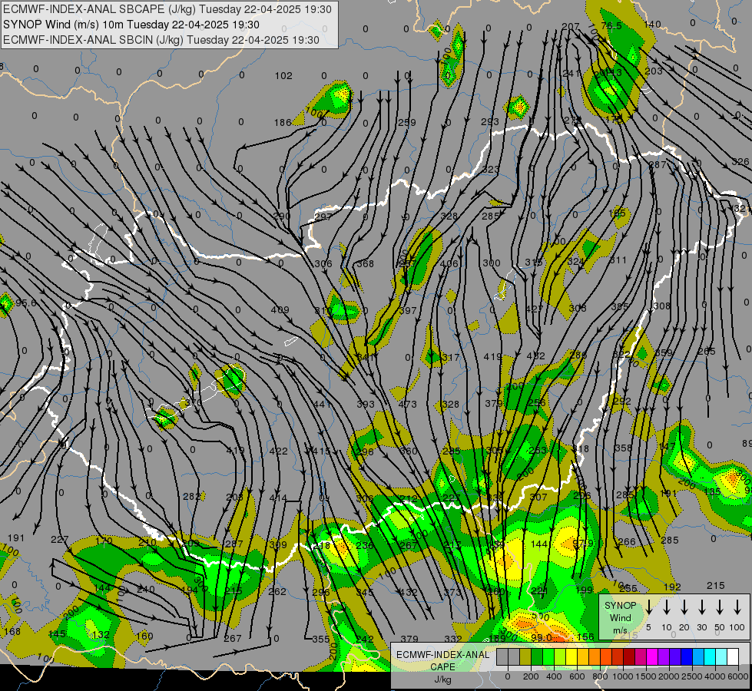Viewport: 752px width, 691px height.
Task: Select the amber CAPE legend swatch
Action: 583,657
